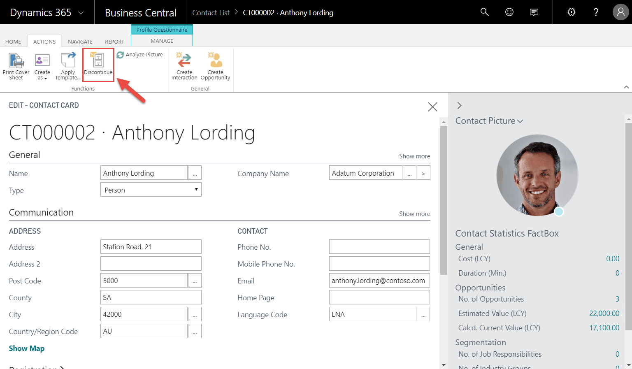This screenshot has height=369, width=632.
Task: Click the Create Opportunity icon
Action: [215, 61]
